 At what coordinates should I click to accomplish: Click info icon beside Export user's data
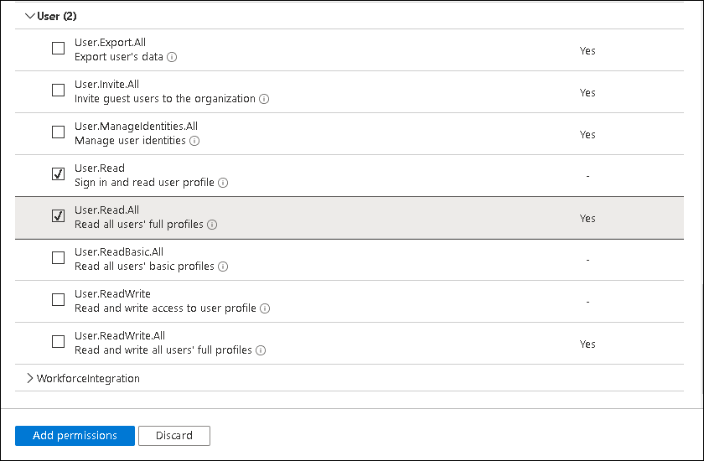point(172,57)
